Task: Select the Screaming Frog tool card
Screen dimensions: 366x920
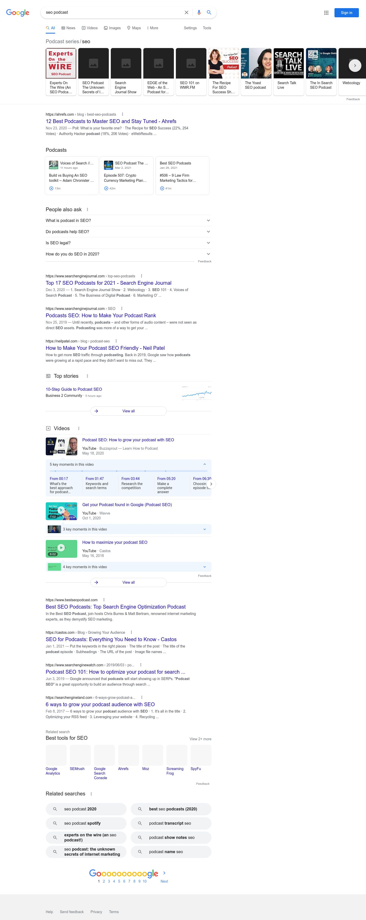Action: pyautogui.click(x=176, y=760)
